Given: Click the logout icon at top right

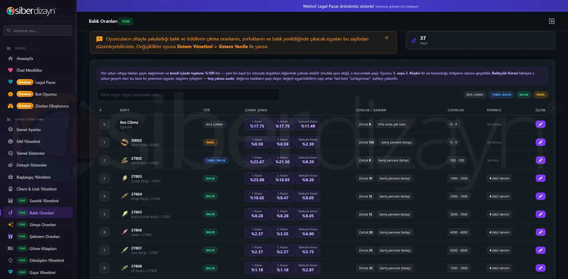Looking at the screenshot, I should tap(551, 21).
